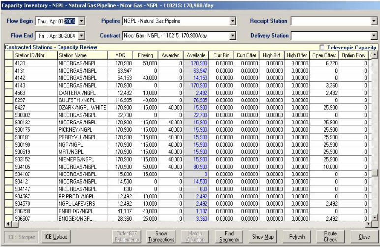Open the Flow Begin date dropdown
This screenshot has width=380, height=247.
82,21
